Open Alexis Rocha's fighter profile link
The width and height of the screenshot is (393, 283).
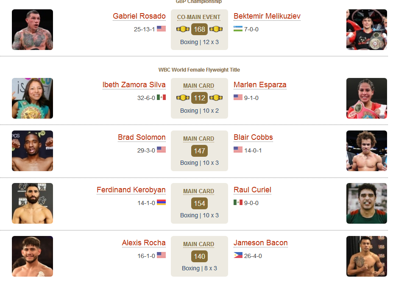144,243
